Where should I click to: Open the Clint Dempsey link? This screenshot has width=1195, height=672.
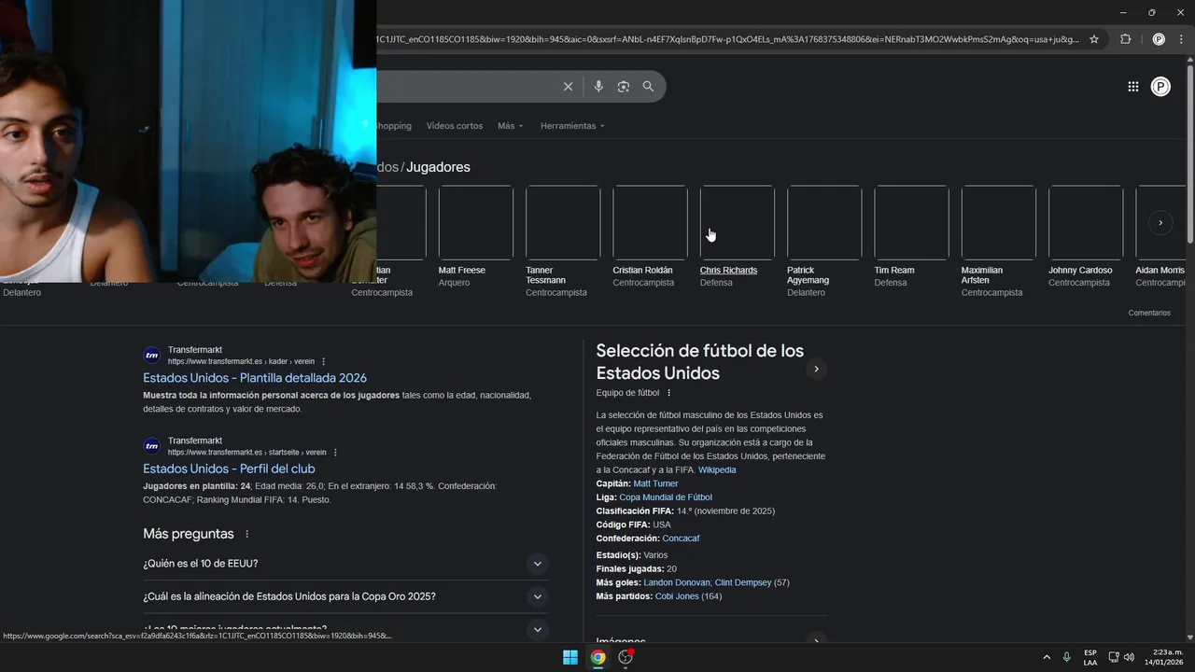743,582
